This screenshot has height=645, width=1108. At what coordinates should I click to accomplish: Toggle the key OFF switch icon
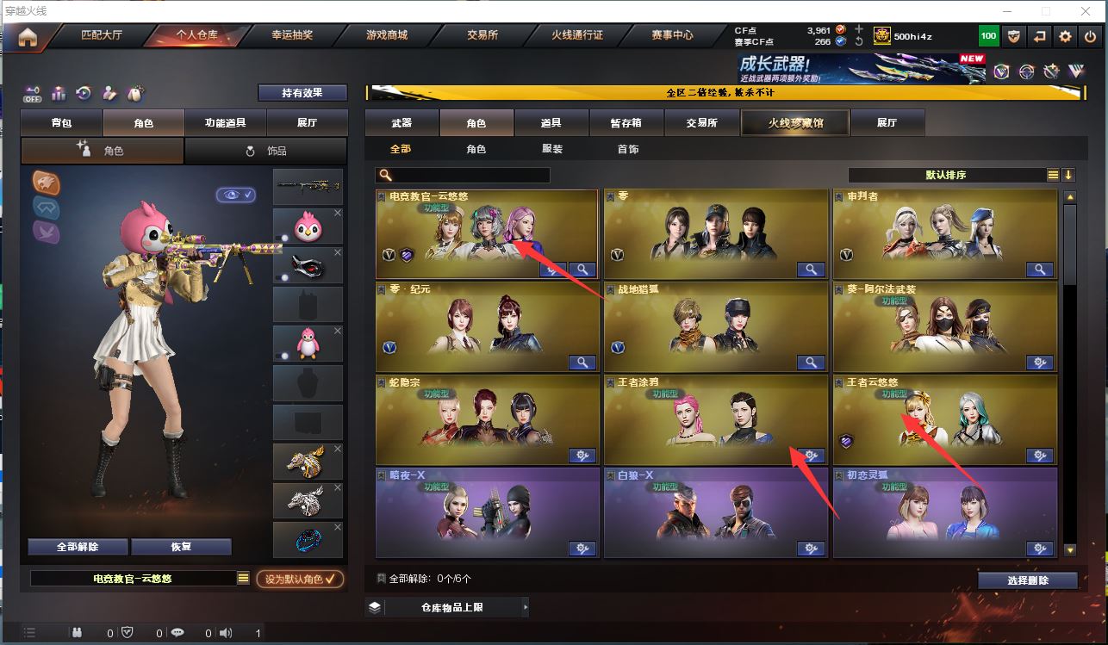tap(33, 93)
